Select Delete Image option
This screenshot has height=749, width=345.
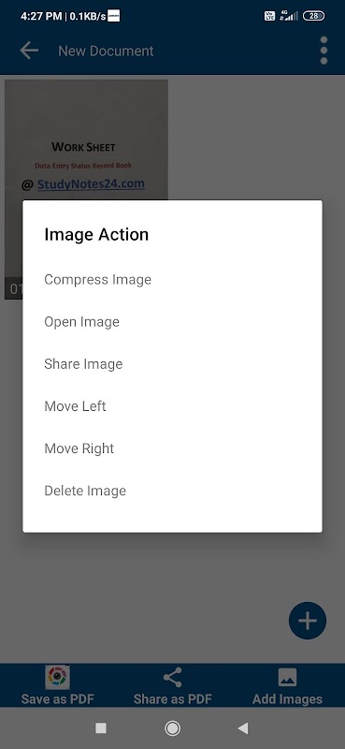[x=172, y=491]
